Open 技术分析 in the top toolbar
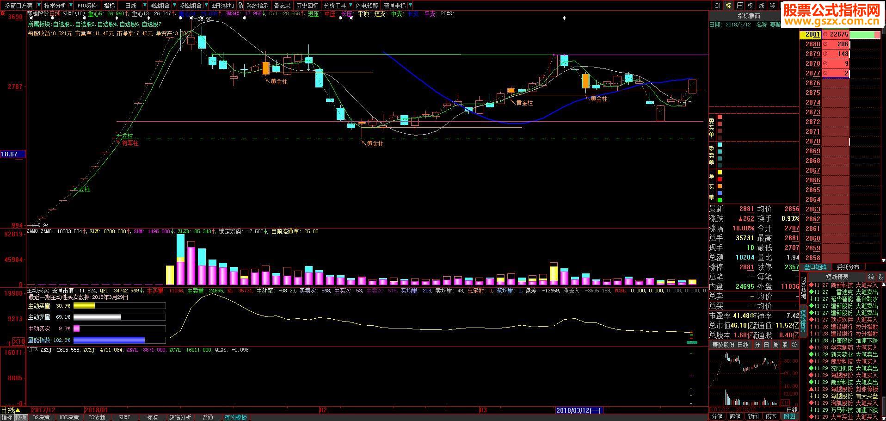Screen dimensions: 886x421 coord(55,6)
